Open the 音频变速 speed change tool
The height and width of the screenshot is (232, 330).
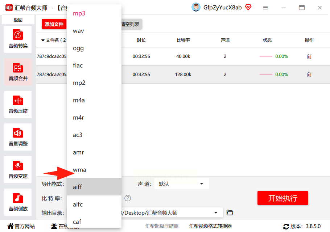18,170
